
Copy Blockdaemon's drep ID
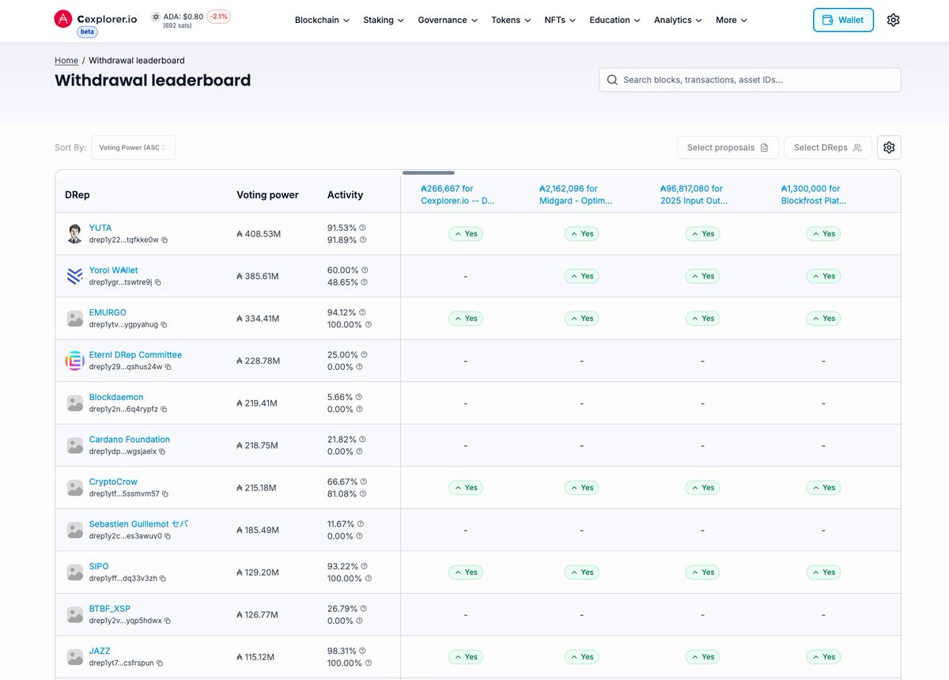click(x=164, y=409)
